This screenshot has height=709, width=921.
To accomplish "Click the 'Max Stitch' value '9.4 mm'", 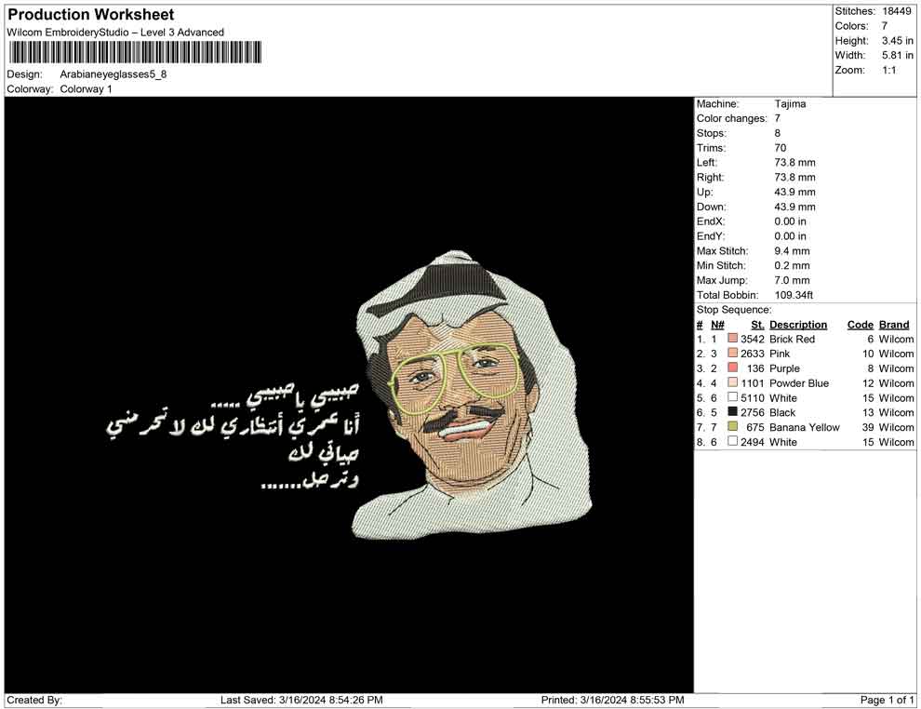I will coord(792,251).
